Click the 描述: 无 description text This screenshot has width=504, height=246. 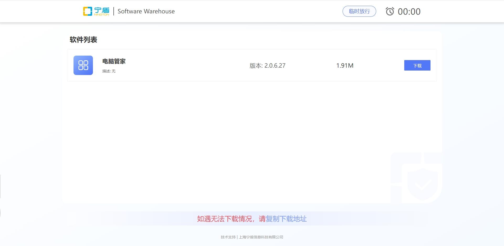click(109, 71)
